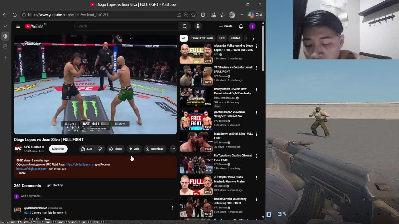Click the audio-playing tab speaker icon
Screen dimensions: 399x224
[5, 36]
